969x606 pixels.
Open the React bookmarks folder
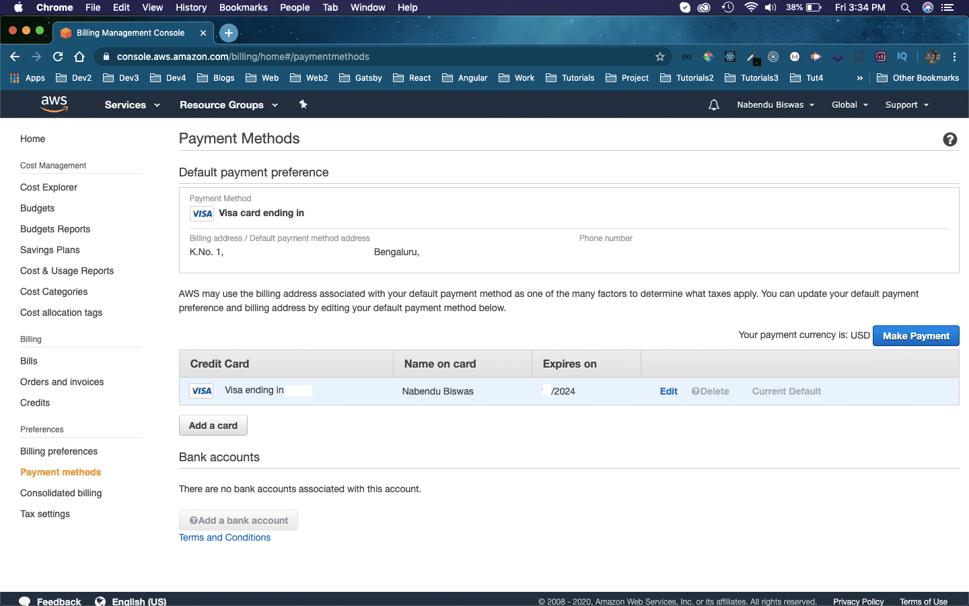(x=412, y=78)
